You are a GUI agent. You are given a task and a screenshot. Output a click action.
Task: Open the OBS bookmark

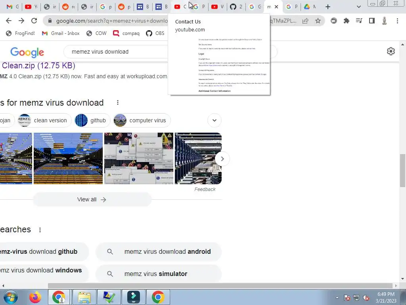pos(155,33)
